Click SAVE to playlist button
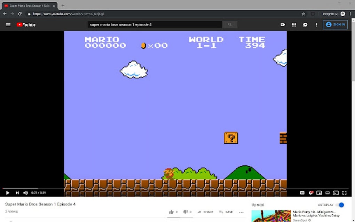This screenshot has height=222, width=355. point(226,212)
